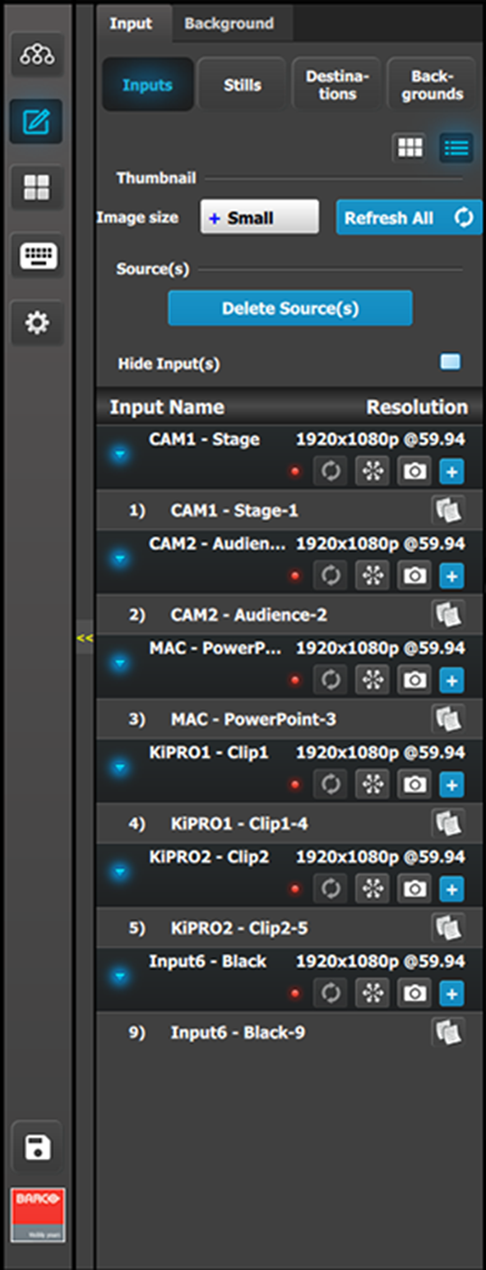Switch to thumbnail grid view
Image resolution: width=486 pixels, height=1270 pixels.
pos(410,148)
